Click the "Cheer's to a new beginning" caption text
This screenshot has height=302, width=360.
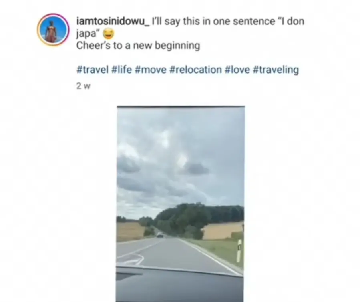pos(138,46)
